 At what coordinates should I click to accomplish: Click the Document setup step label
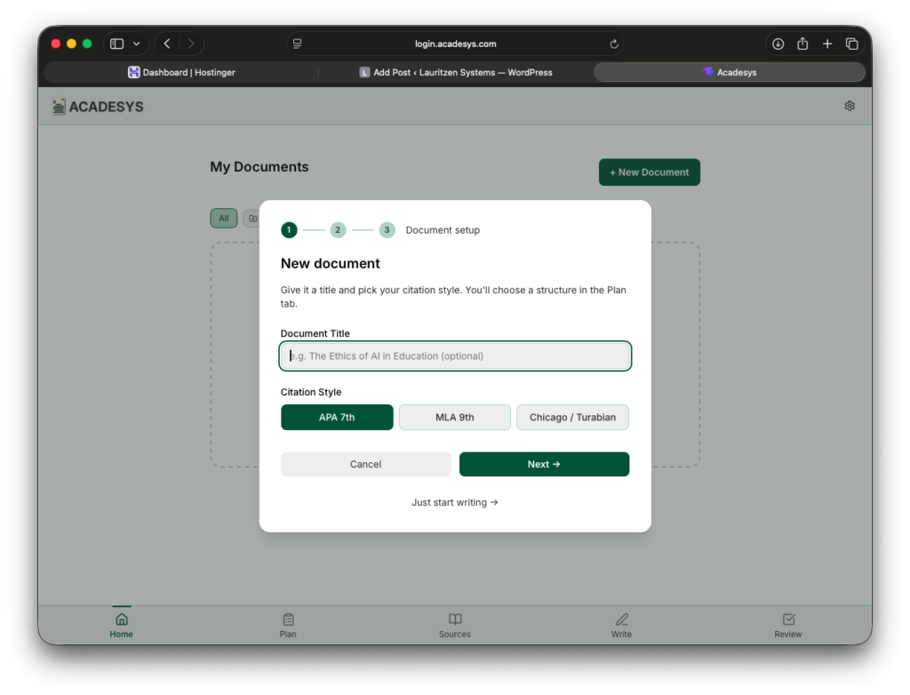point(443,230)
